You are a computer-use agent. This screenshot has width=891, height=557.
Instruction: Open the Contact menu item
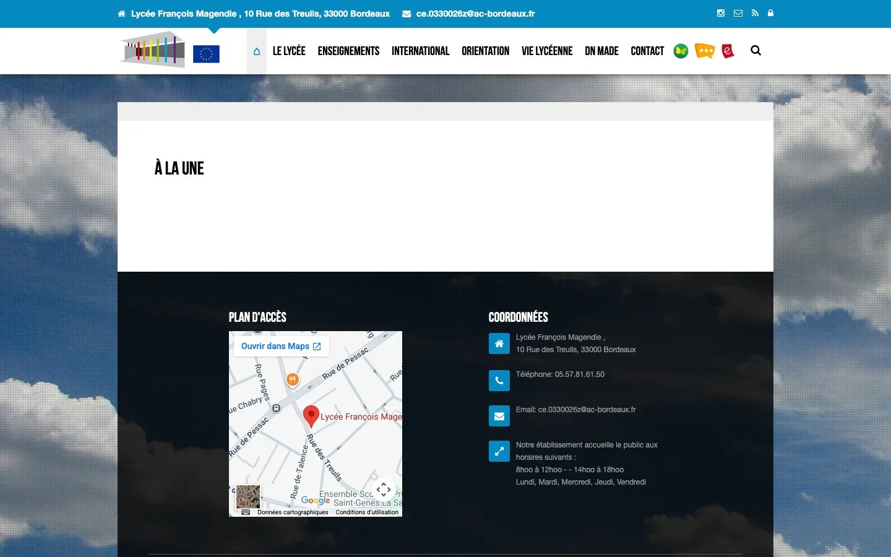click(x=647, y=51)
